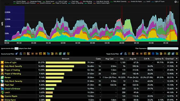Toggle Prayer of Healing in chart legend
Viewport: 180px width, 101px height.
pos(59,3)
